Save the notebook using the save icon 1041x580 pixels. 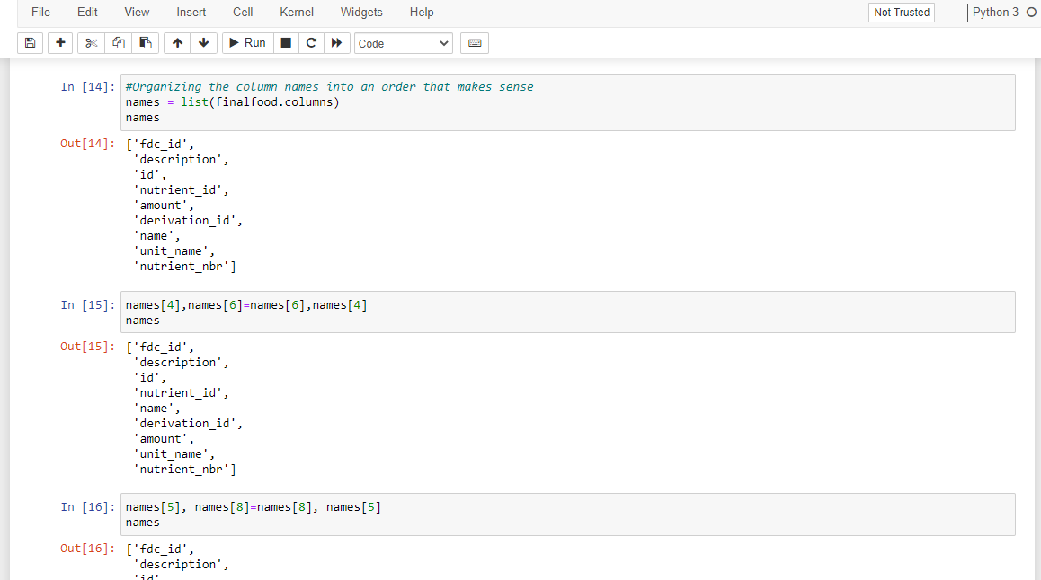[x=30, y=42]
